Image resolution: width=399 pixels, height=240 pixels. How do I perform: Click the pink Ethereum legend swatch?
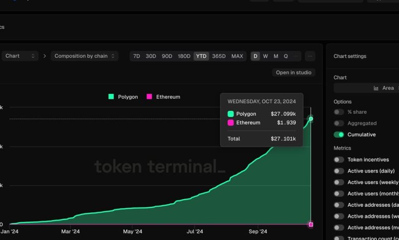pyautogui.click(x=149, y=97)
